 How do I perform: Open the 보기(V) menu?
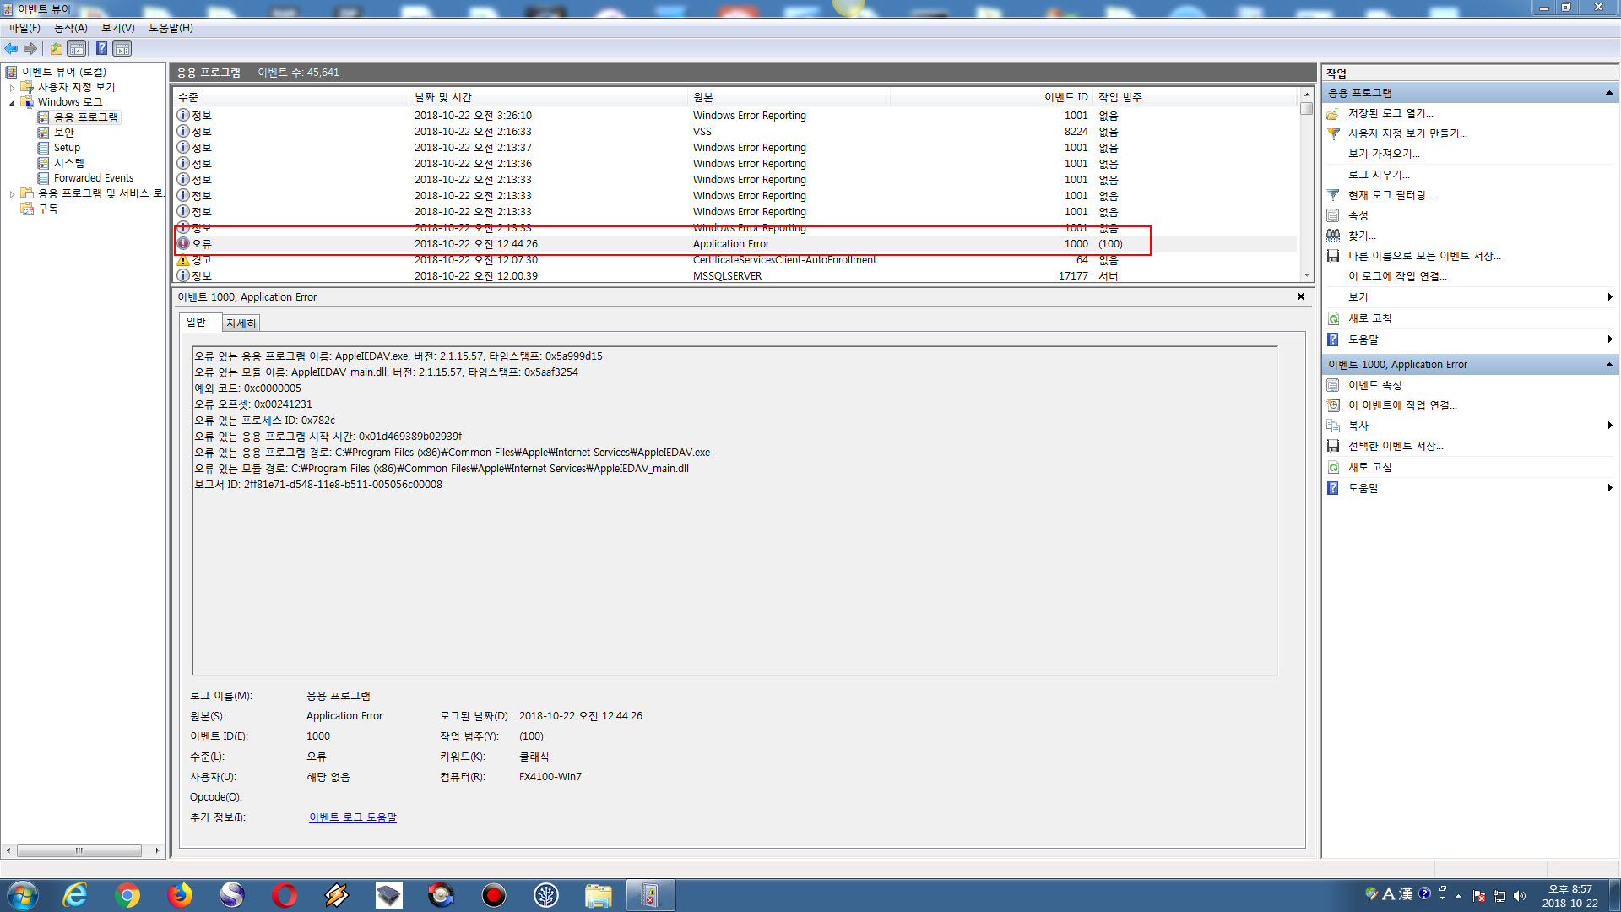pos(118,28)
